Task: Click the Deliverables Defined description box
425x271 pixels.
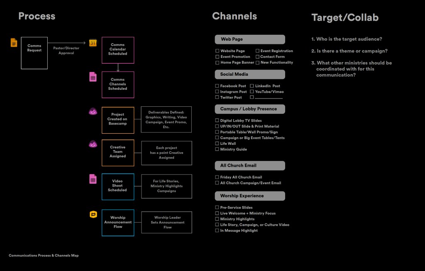Action: pyautogui.click(x=166, y=120)
